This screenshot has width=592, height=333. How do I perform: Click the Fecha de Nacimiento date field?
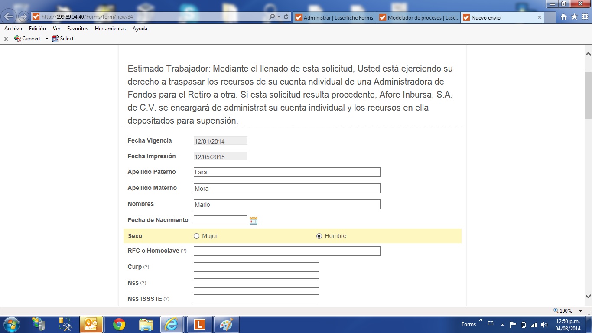tap(221, 220)
